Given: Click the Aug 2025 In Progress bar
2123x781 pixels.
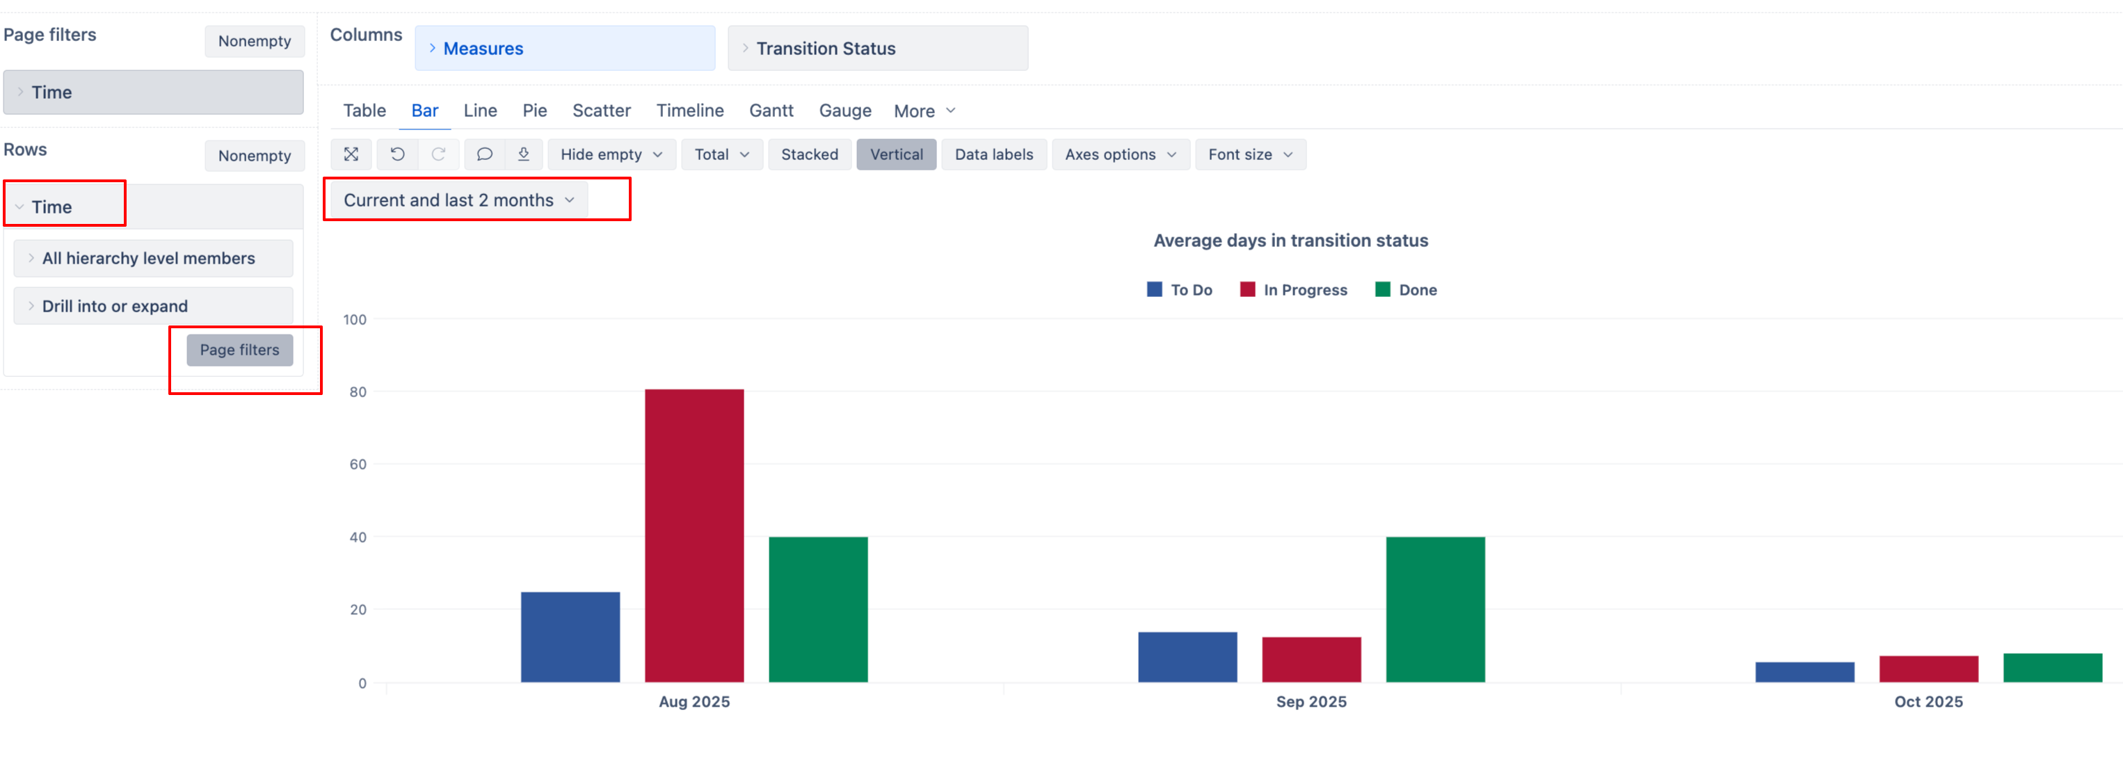Looking at the screenshot, I should pyautogui.click(x=694, y=536).
